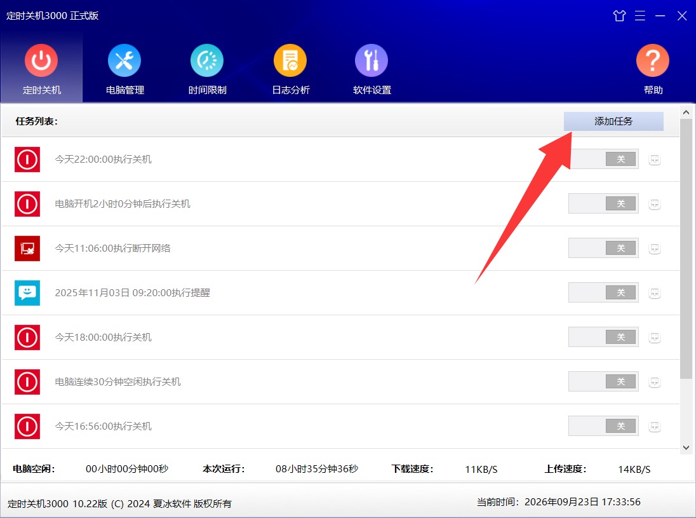Toggle the switch for 今天22:00:00执行关机
Viewport: 696px width, 518px height.
pos(603,159)
